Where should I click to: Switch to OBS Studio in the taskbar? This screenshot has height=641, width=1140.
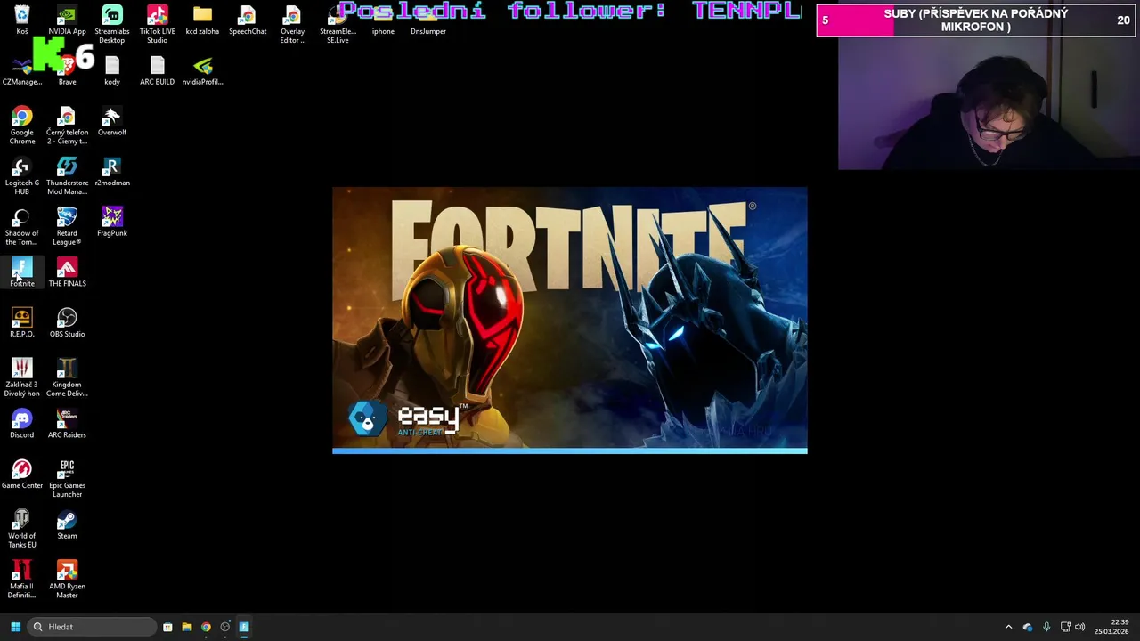tap(225, 627)
